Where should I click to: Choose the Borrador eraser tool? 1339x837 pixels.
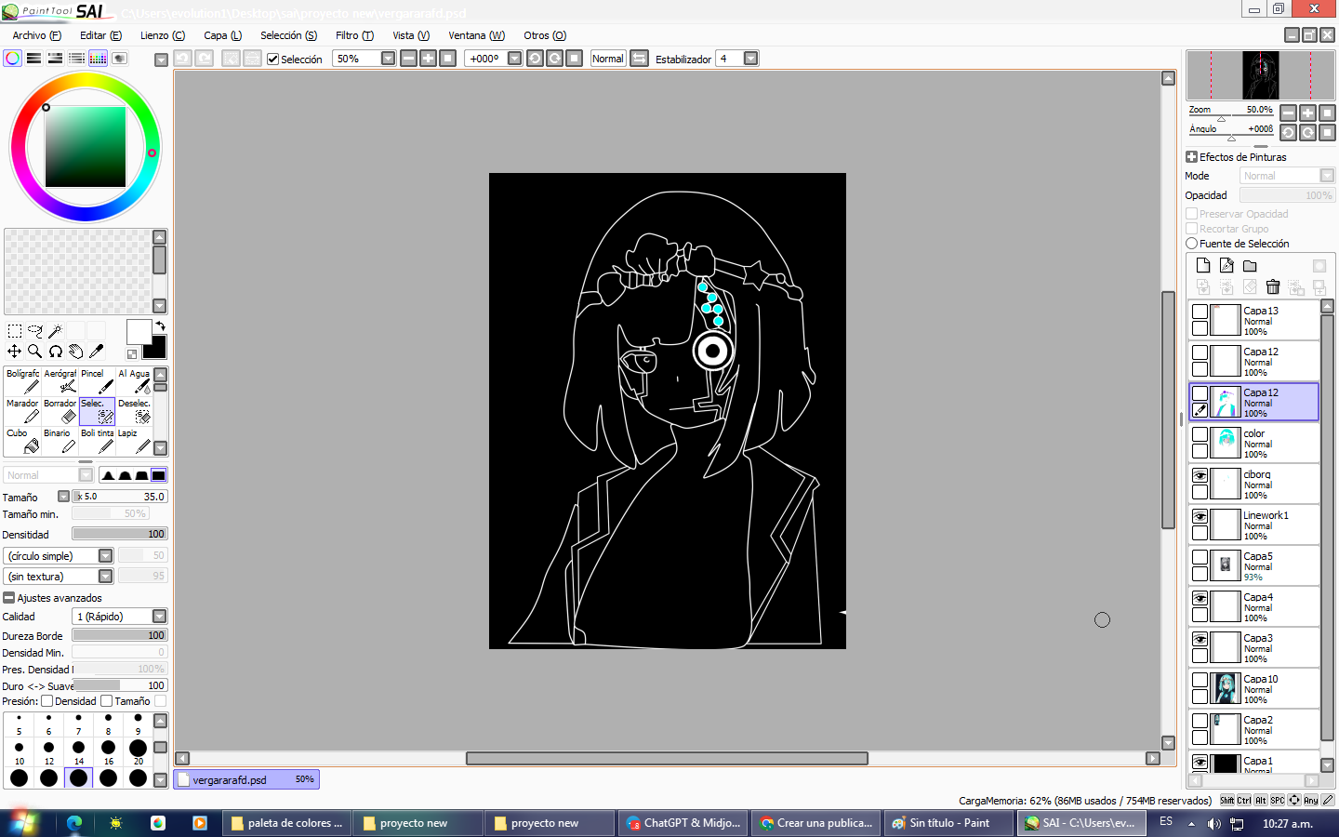pyautogui.click(x=60, y=411)
